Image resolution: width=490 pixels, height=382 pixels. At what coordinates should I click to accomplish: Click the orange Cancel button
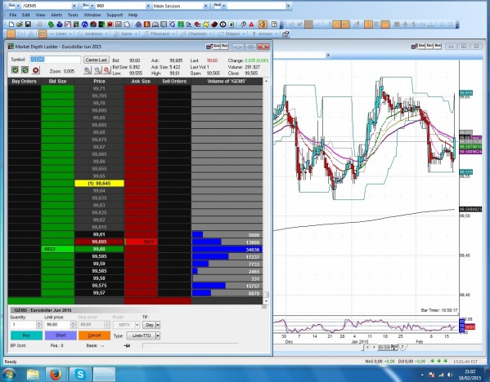click(94, 335)
